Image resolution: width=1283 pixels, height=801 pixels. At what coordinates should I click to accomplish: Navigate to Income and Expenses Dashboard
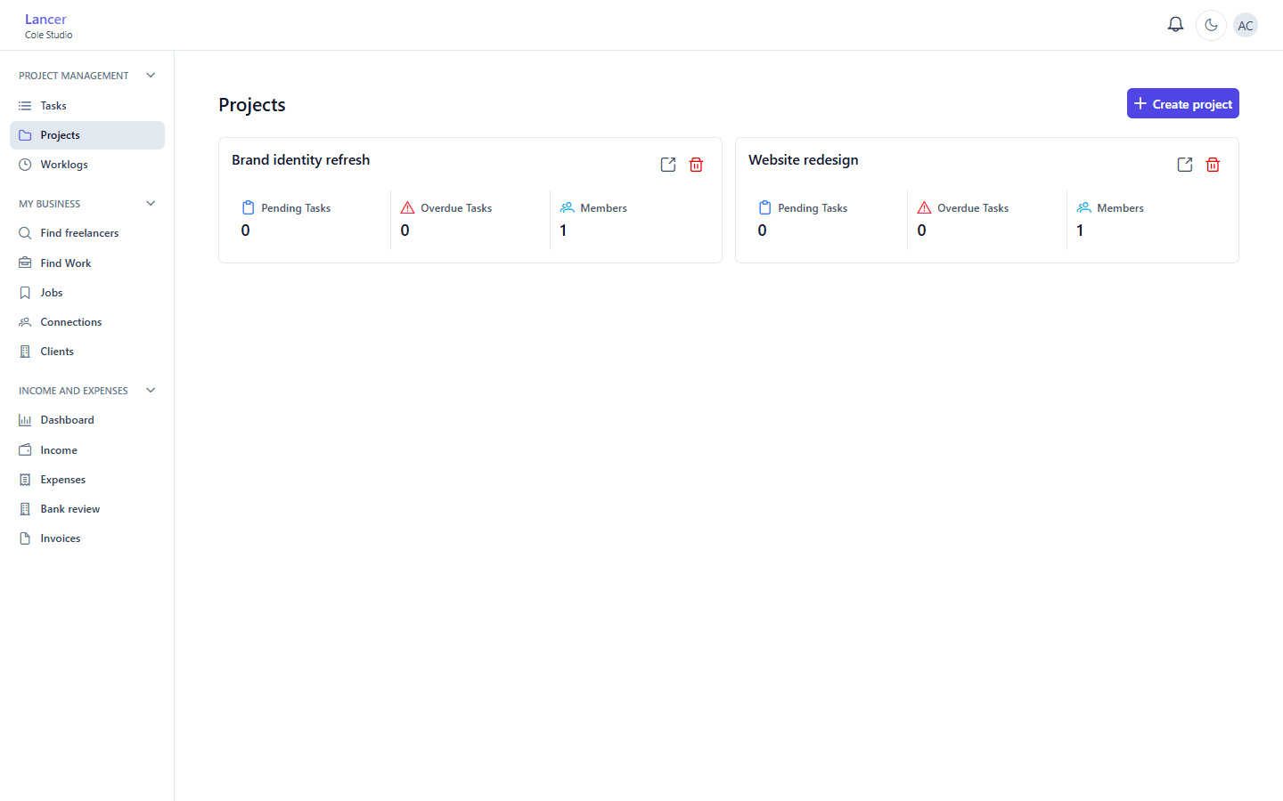pyautogui.click(x=87, y=420)
